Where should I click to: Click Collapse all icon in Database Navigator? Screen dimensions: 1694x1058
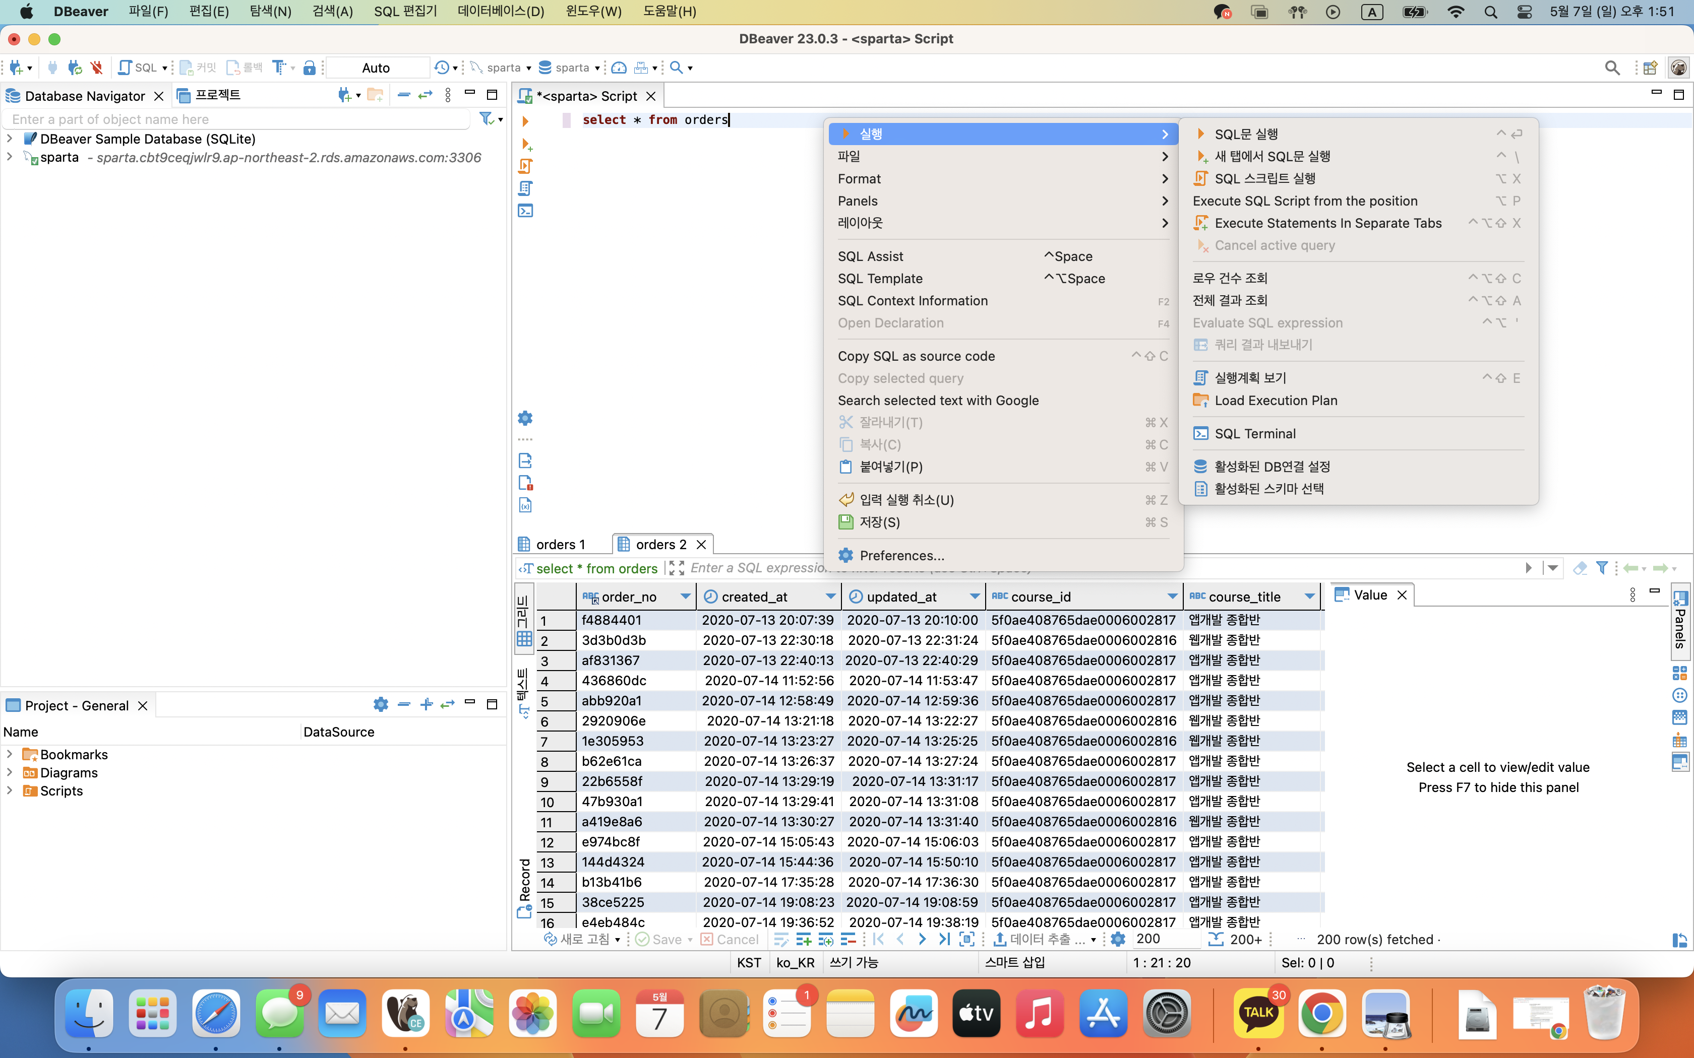403,95
